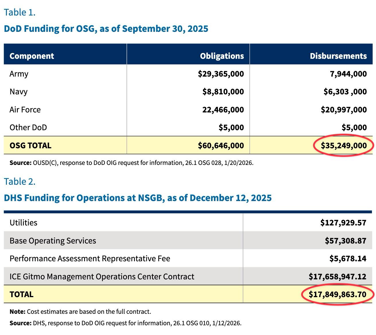The width and height of the screenshot is (376, 335).
Task: Click the Obligations column header
Action: (x=222, y=56)
